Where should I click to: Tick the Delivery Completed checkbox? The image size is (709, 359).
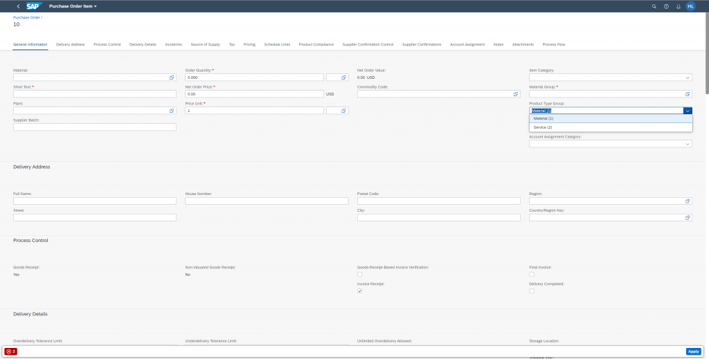point(532,291)
